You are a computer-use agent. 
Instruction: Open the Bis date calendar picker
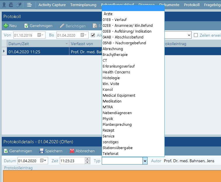coord(83,35)
